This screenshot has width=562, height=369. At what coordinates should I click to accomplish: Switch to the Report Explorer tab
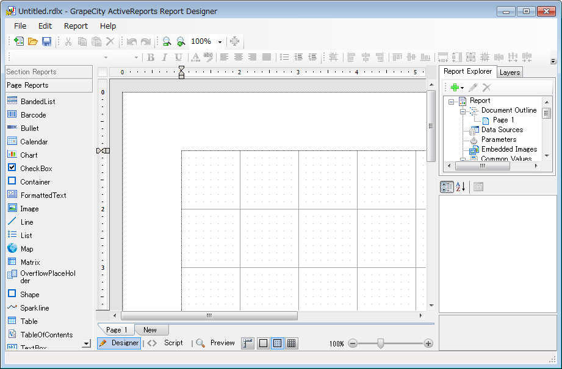(x=468, y=71)
